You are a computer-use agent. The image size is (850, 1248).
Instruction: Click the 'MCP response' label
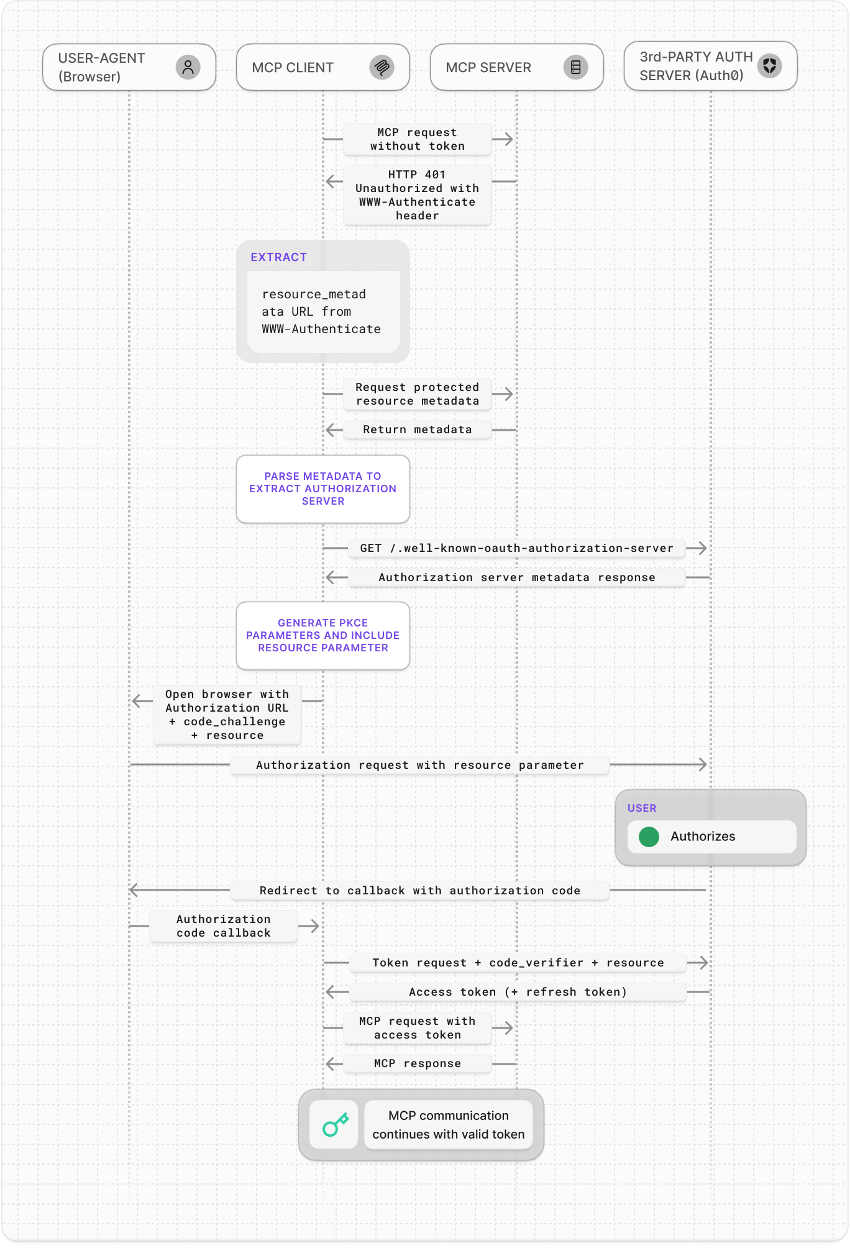[x=418, y=1063]
